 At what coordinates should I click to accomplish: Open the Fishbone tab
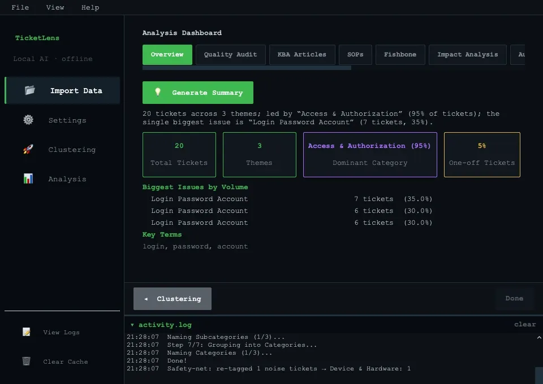(x=400, y=55)
